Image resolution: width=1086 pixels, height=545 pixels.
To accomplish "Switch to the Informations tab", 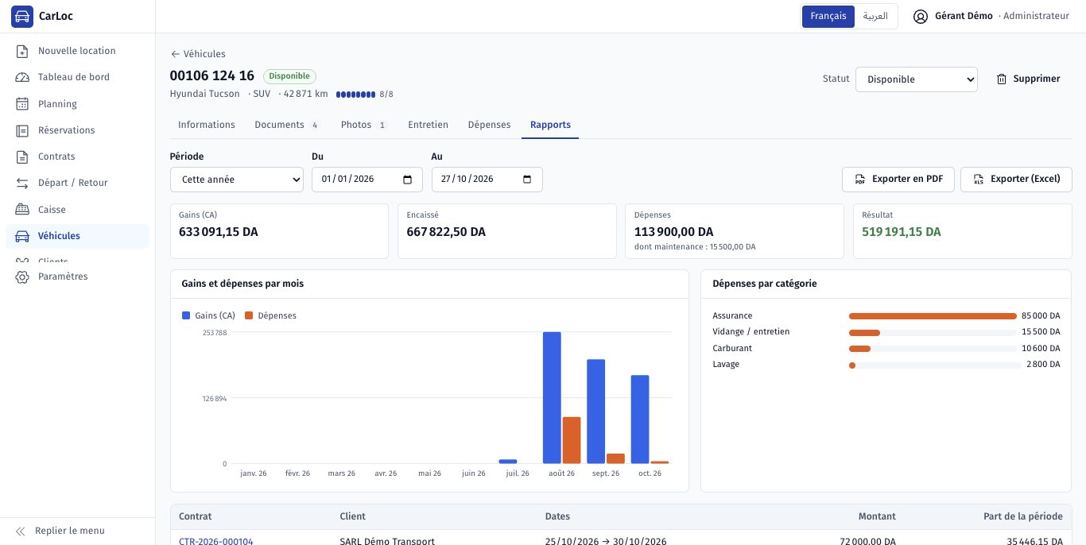I will pos(207,125).
